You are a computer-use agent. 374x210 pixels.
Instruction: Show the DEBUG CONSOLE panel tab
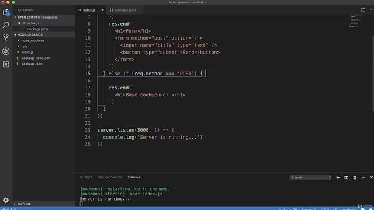coord(109,177)
